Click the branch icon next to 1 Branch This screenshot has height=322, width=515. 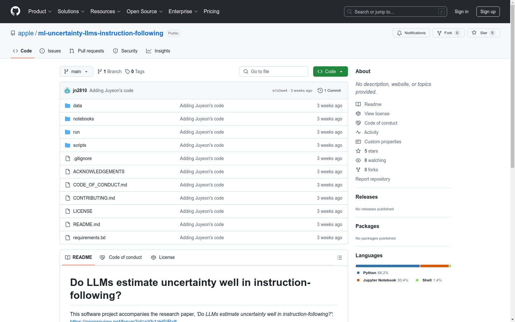click(100, 71)
